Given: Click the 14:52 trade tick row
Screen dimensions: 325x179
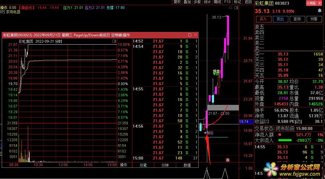Looking at the screenshot, I should point(165,41).
